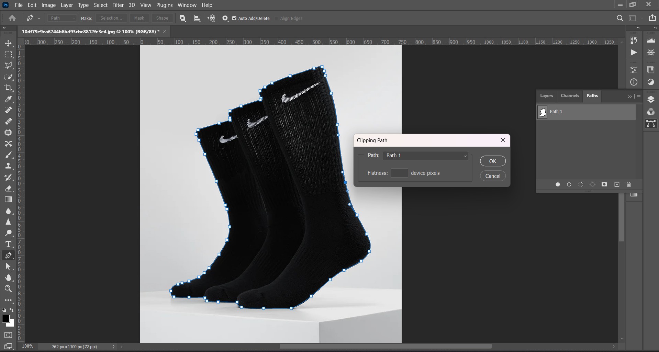Toggle Auto Add/Delete checkbox
The image size is (659, 352).
[234, 18]
